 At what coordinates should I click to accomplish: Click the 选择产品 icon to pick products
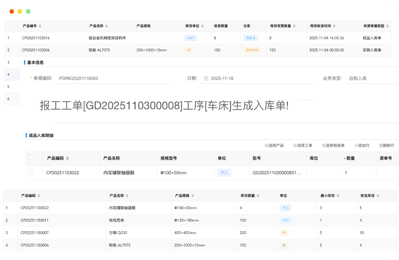click(x=266, y=145)
